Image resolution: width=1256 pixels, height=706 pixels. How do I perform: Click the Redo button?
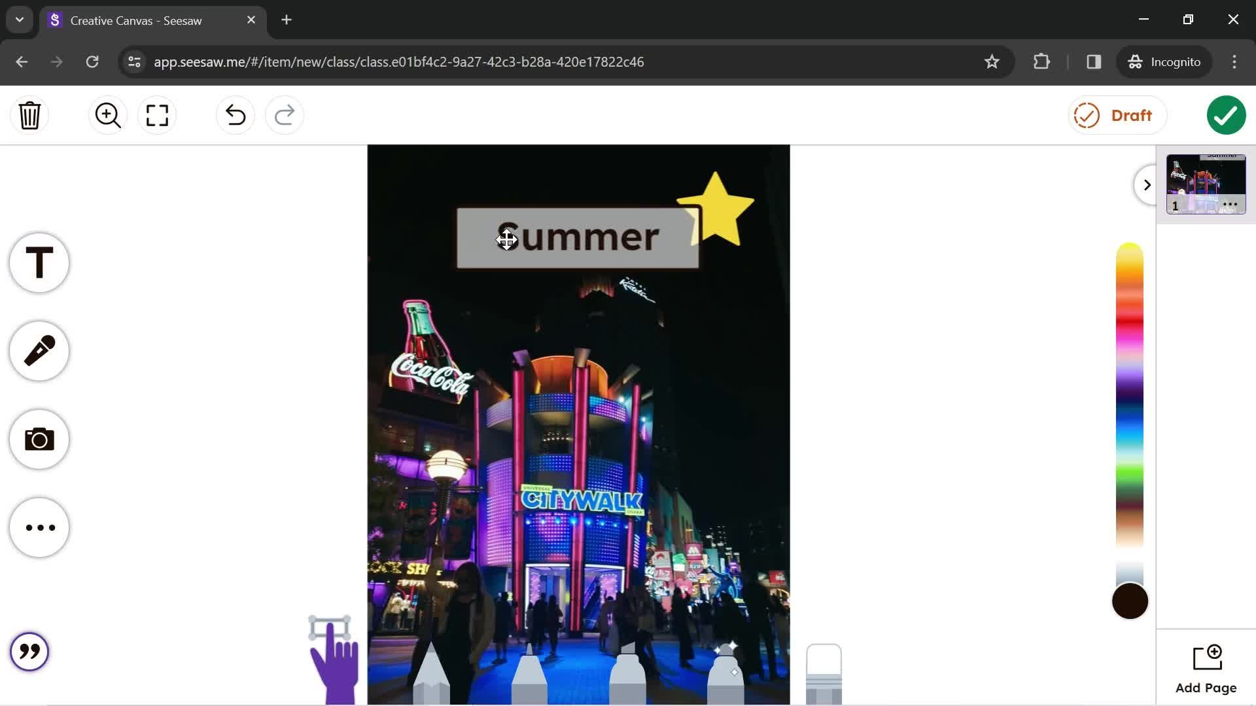tap(284, 114)
